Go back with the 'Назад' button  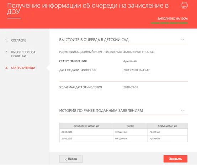[x=71, y=159]
